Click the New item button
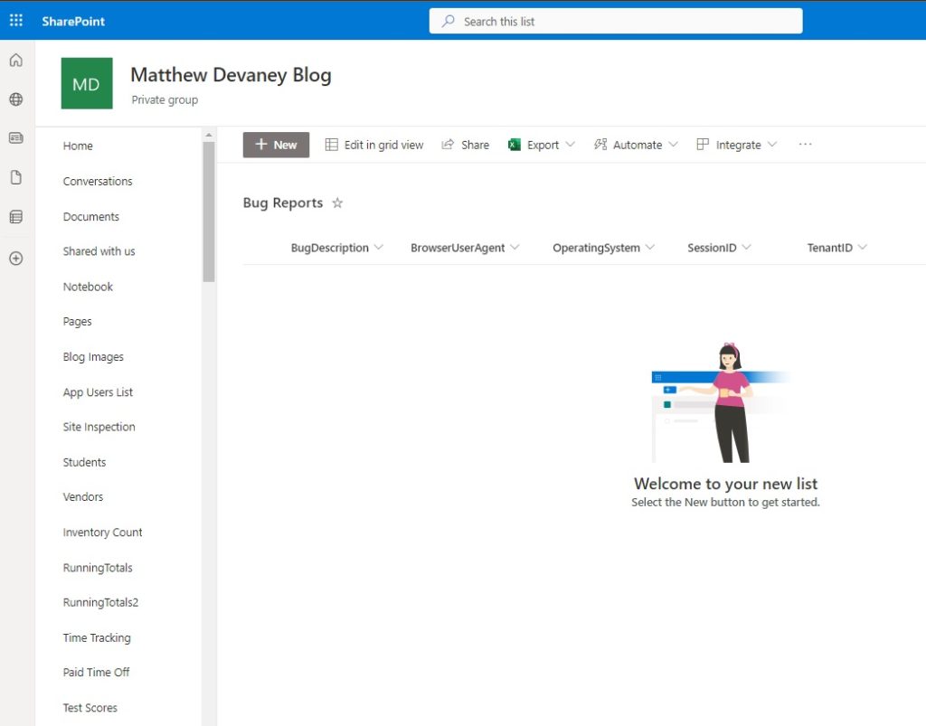 [x=276, y=145]
